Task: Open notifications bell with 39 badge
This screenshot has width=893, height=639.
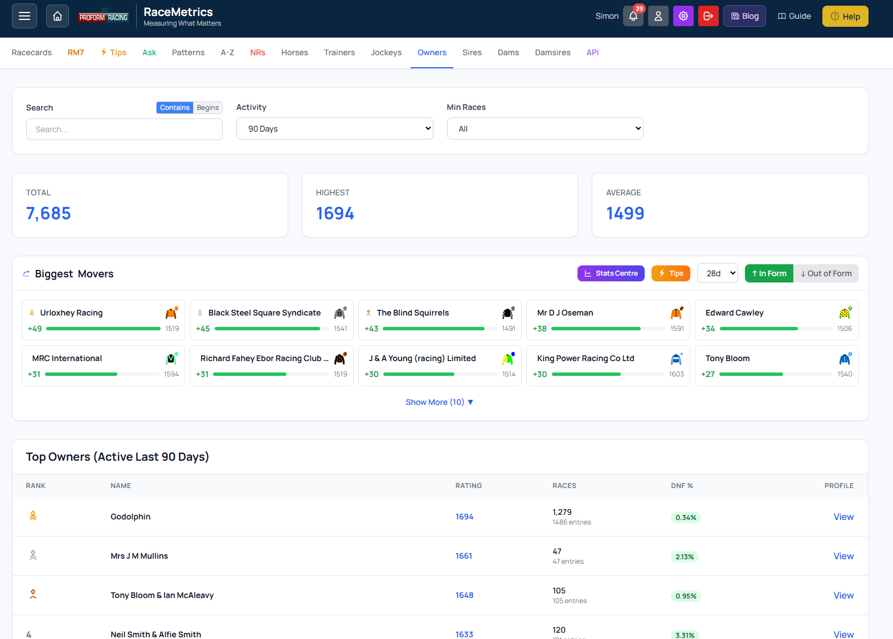Action: [633, 16]
